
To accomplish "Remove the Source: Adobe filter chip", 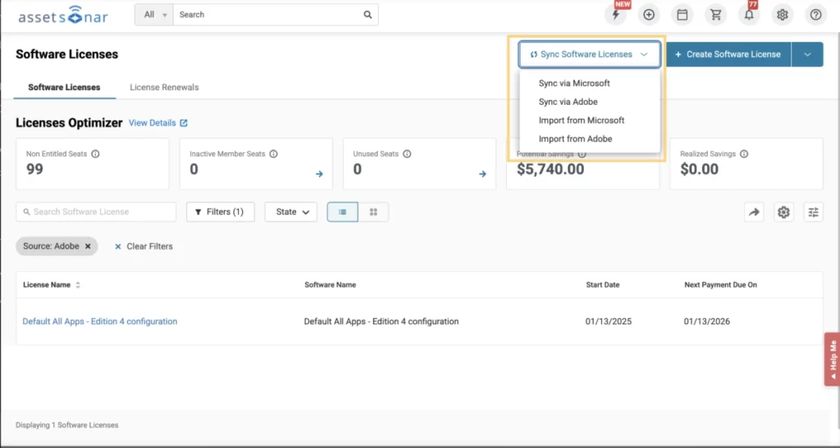I will coord(88,247).
